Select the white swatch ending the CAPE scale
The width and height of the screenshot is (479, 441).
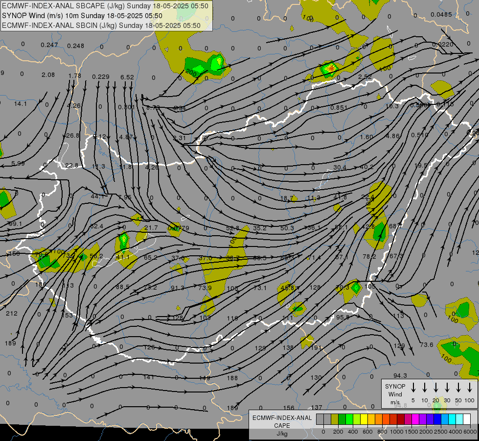point(466,419)
